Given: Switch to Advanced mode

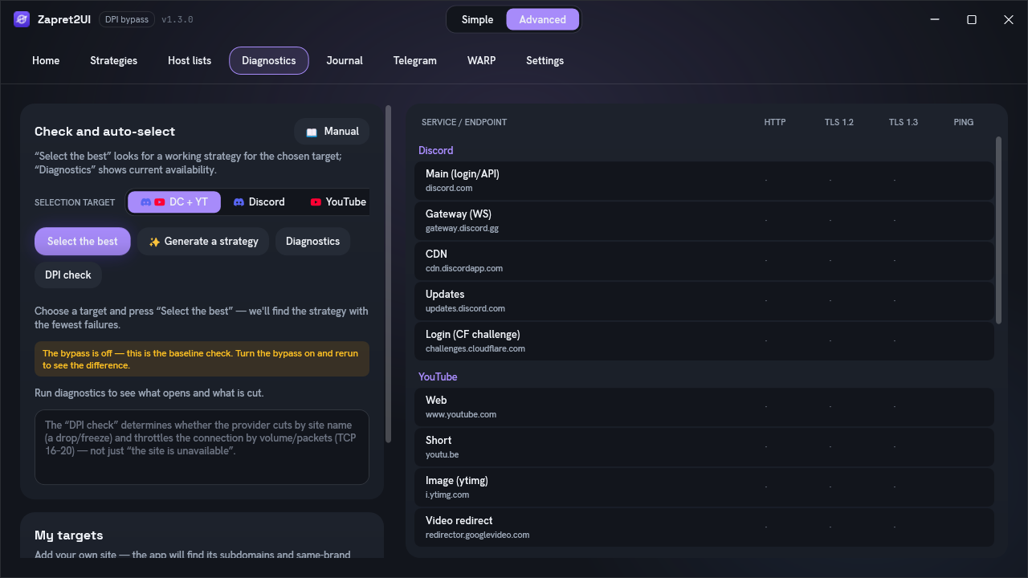Looking at the screenshot, I should pyautogui.click(x=543, y=20).
